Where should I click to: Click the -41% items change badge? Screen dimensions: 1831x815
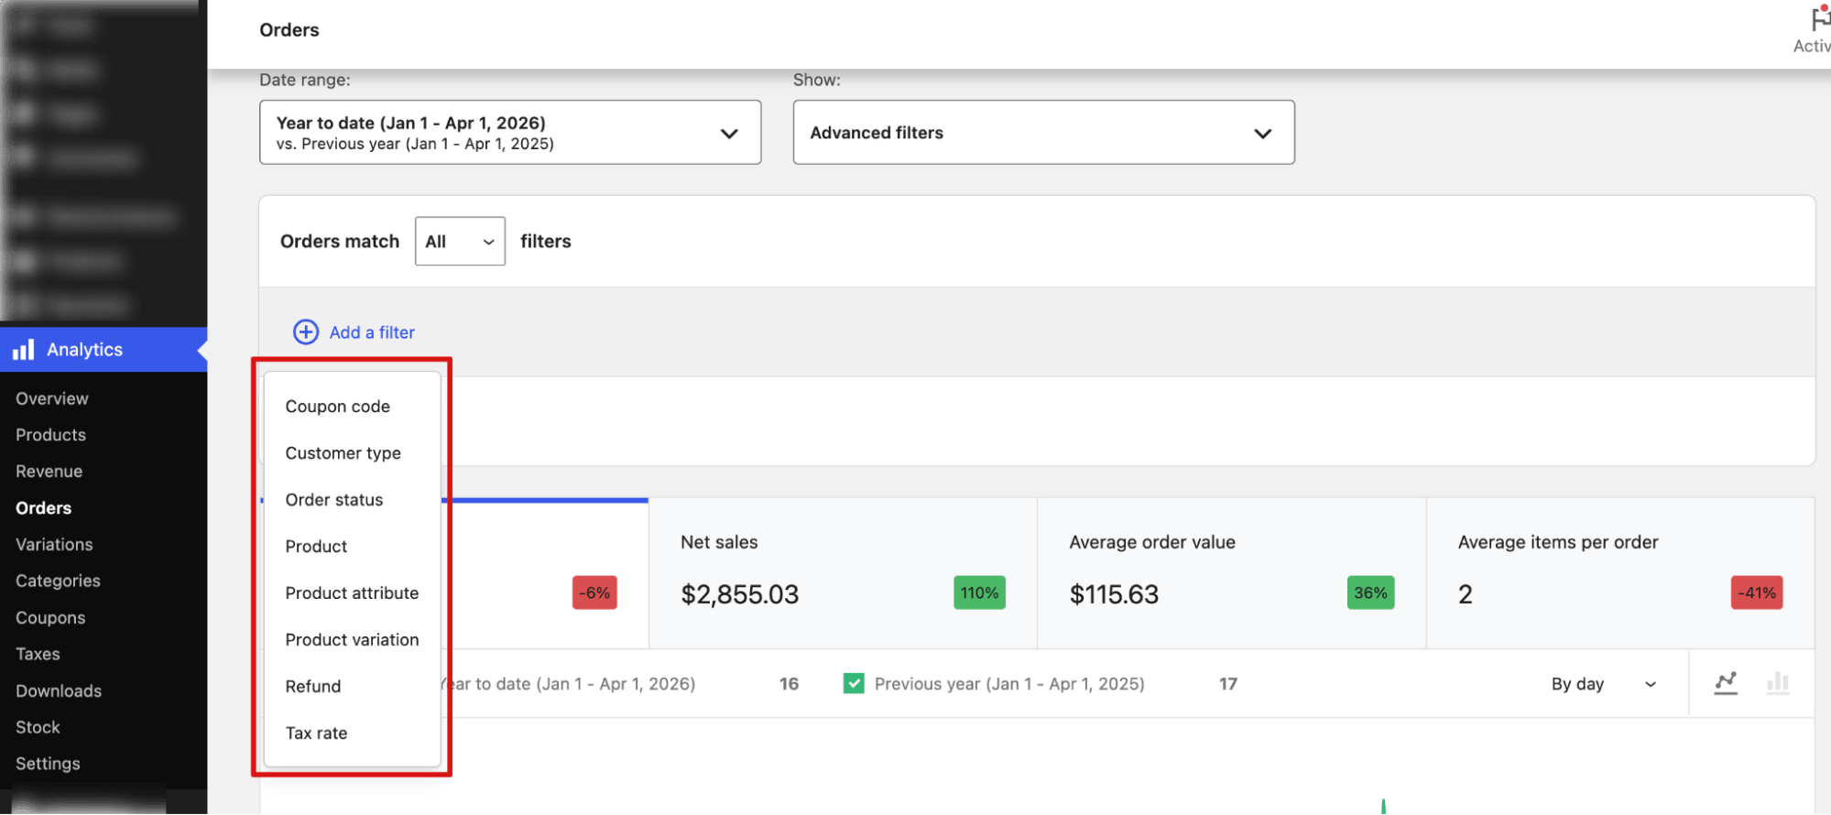(x=1757, y=592)
